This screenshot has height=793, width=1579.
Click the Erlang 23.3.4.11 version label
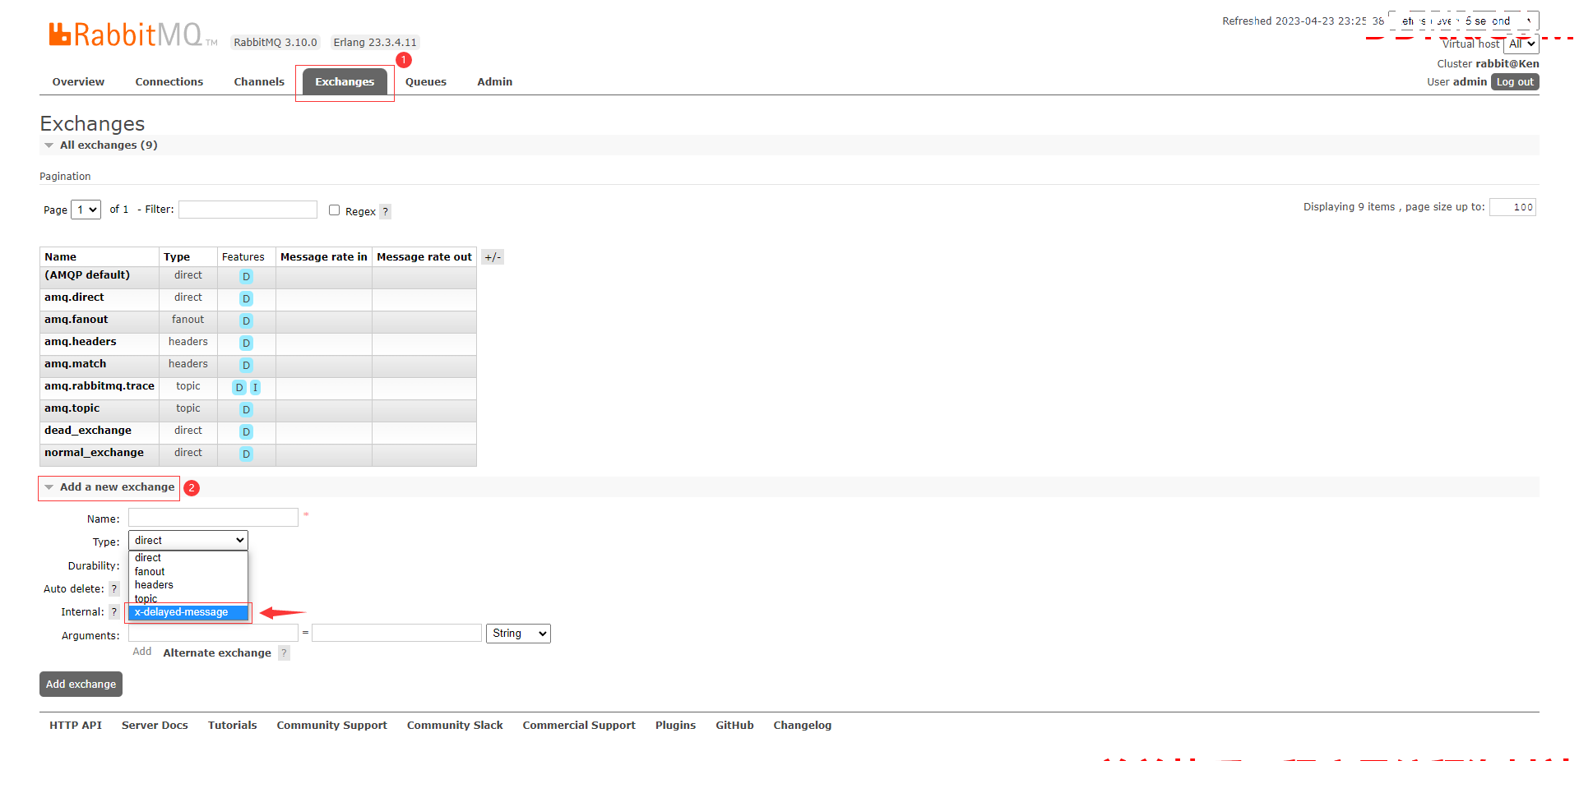[x=375, y=43]
